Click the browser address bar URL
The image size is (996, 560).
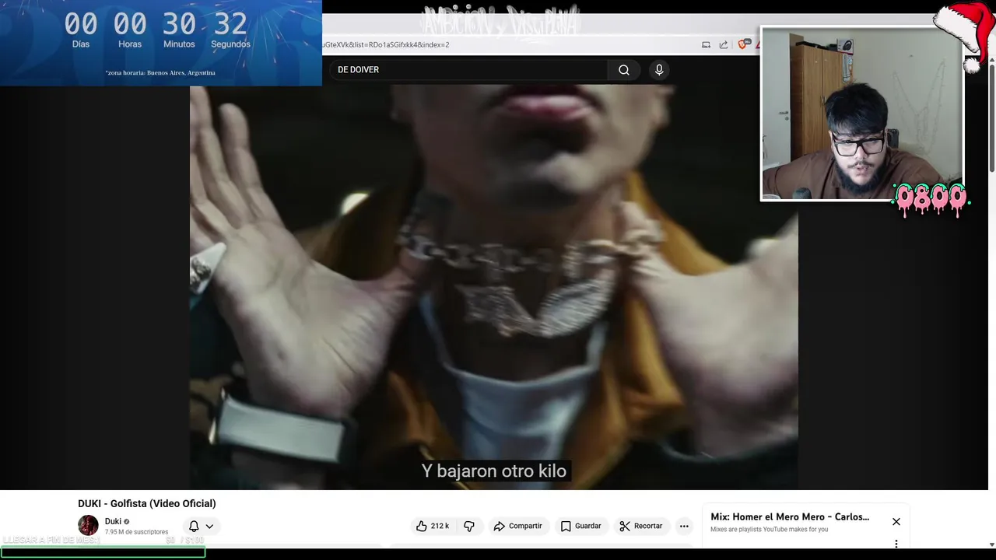[386, 44]
